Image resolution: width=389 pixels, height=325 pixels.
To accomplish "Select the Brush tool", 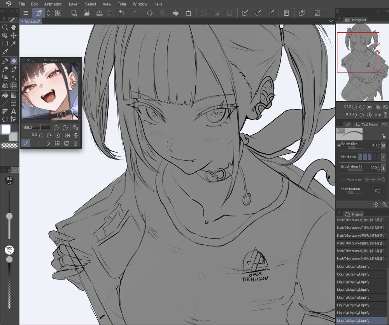I will (x=14, y=69).
